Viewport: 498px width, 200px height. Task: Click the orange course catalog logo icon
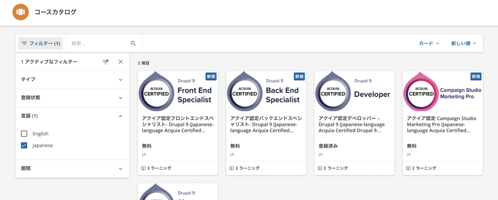[x=21, y=12]
